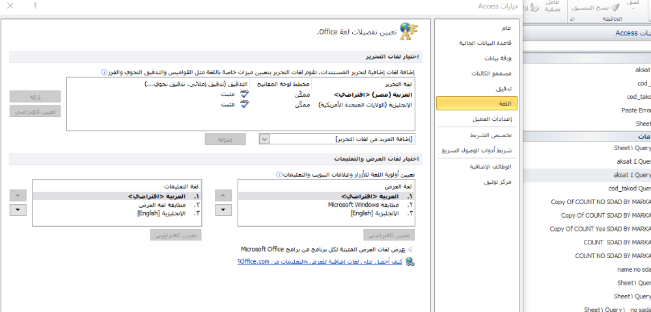Click the إزالة button
Image resolution: width=651 pixels, height=312 pixels.
35,97
